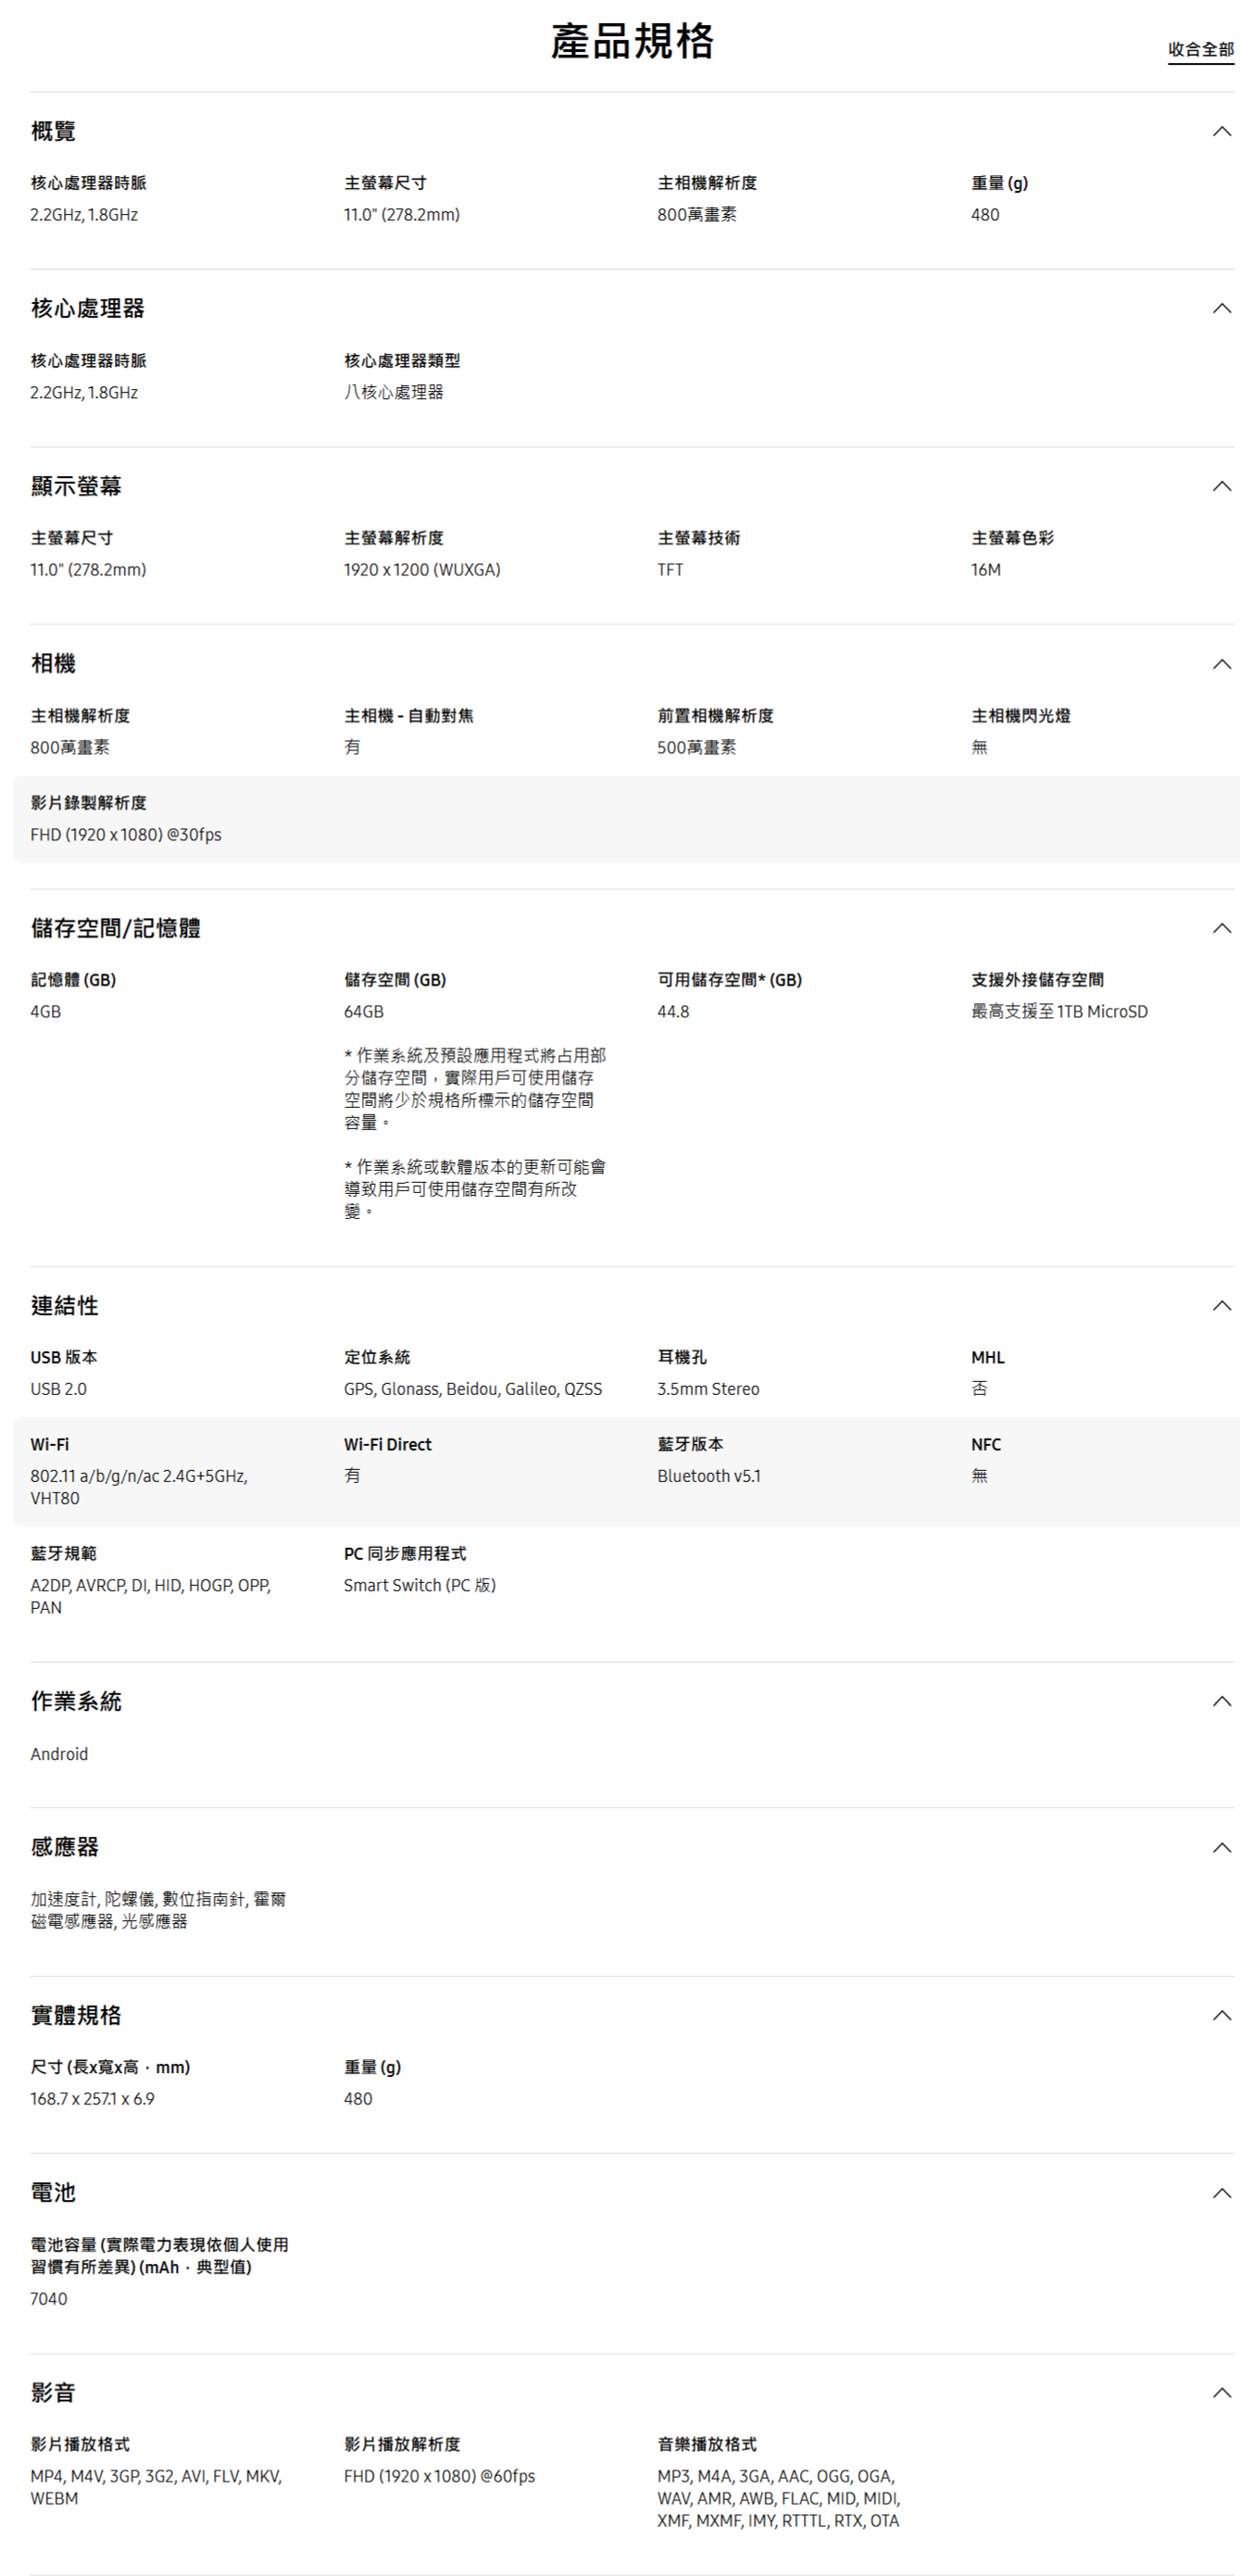The image size is (1240, 2576).
Task: Click the Wi-Fi Direct label
Action: (387, 1444)
